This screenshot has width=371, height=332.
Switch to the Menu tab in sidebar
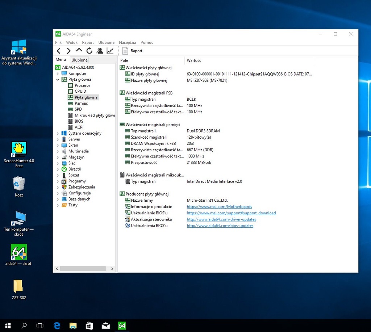tap(61, 60)
